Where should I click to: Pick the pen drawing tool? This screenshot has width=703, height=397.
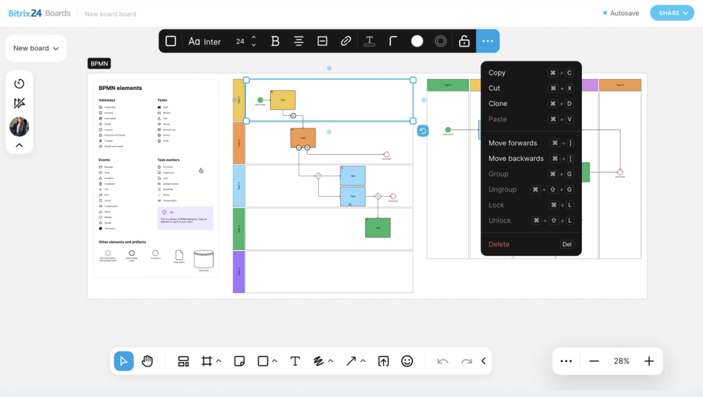[x=319, y=361]
